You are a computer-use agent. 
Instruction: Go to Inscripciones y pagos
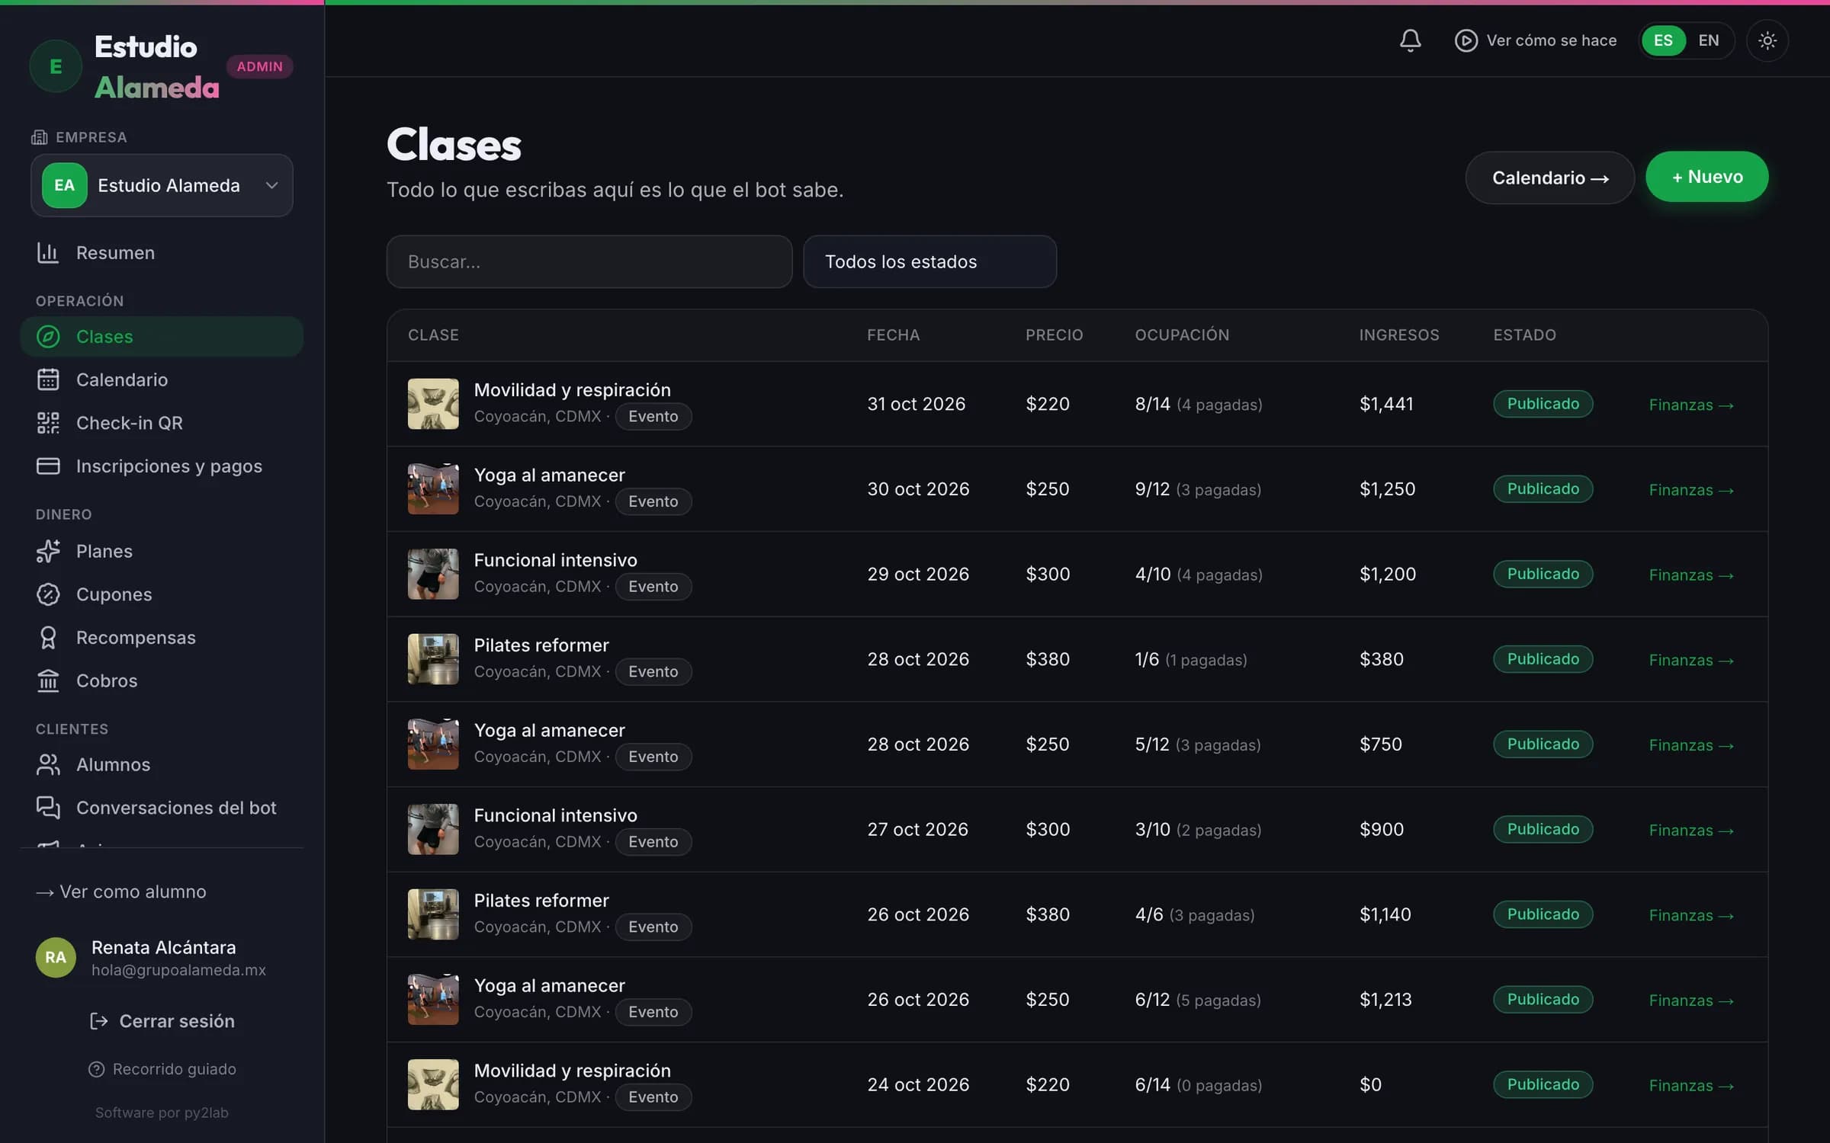162,466
